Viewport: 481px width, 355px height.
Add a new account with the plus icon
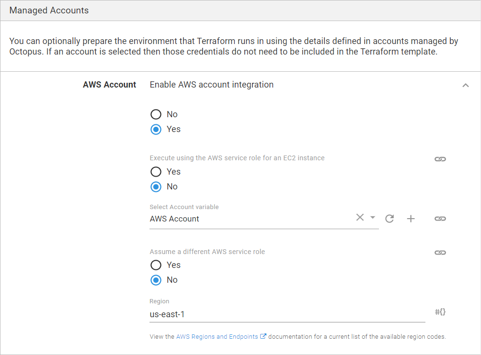pos(411,218)
